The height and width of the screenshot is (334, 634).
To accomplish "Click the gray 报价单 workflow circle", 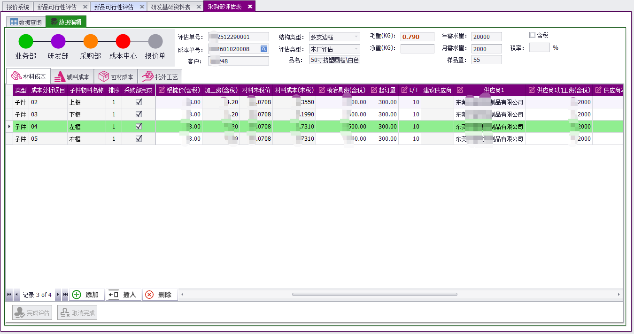I will [155, 41].
